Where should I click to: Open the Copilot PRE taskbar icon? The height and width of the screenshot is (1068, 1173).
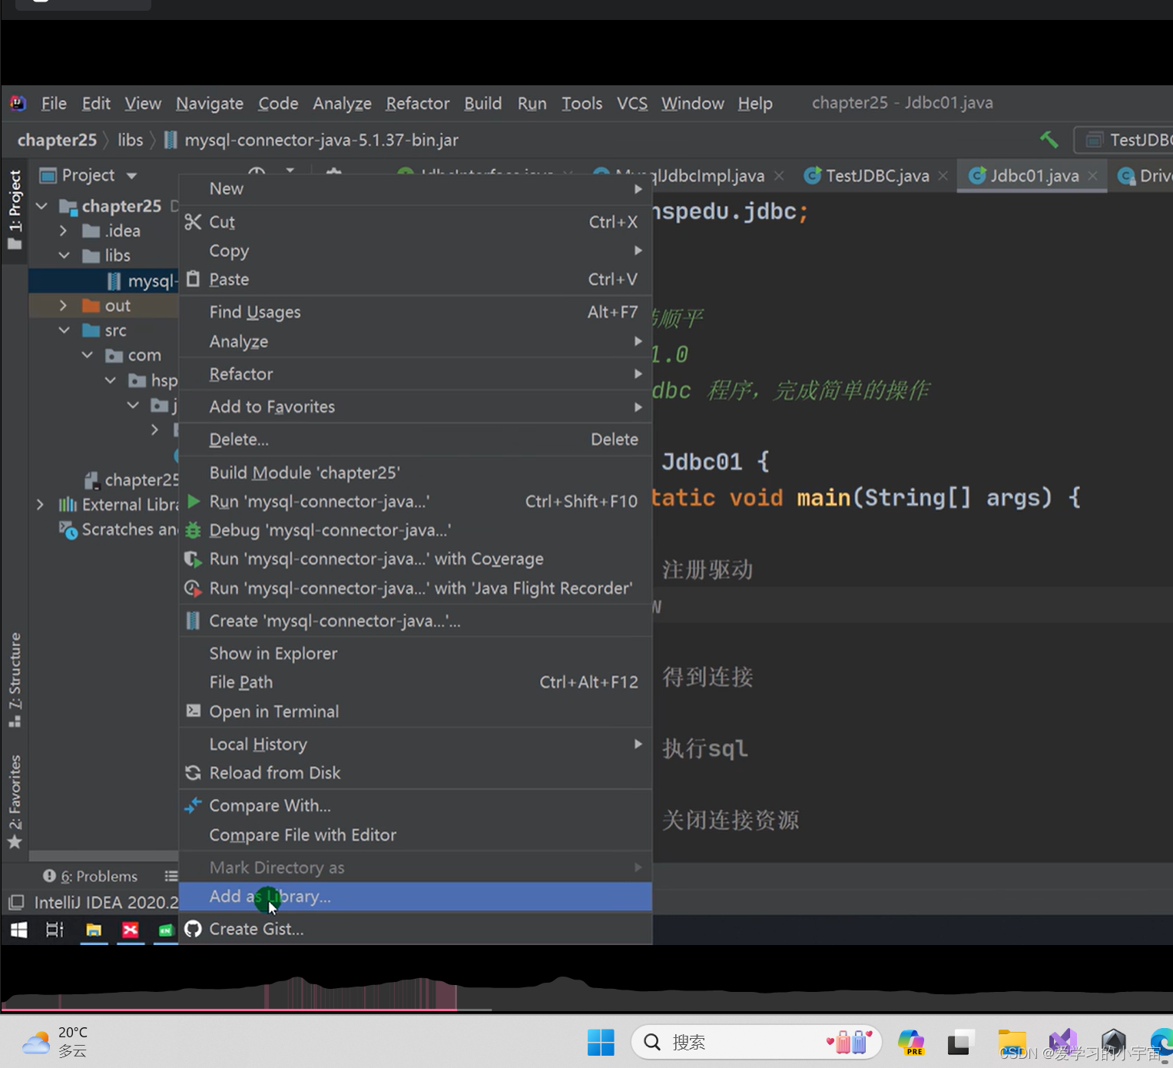(911, 1043)
